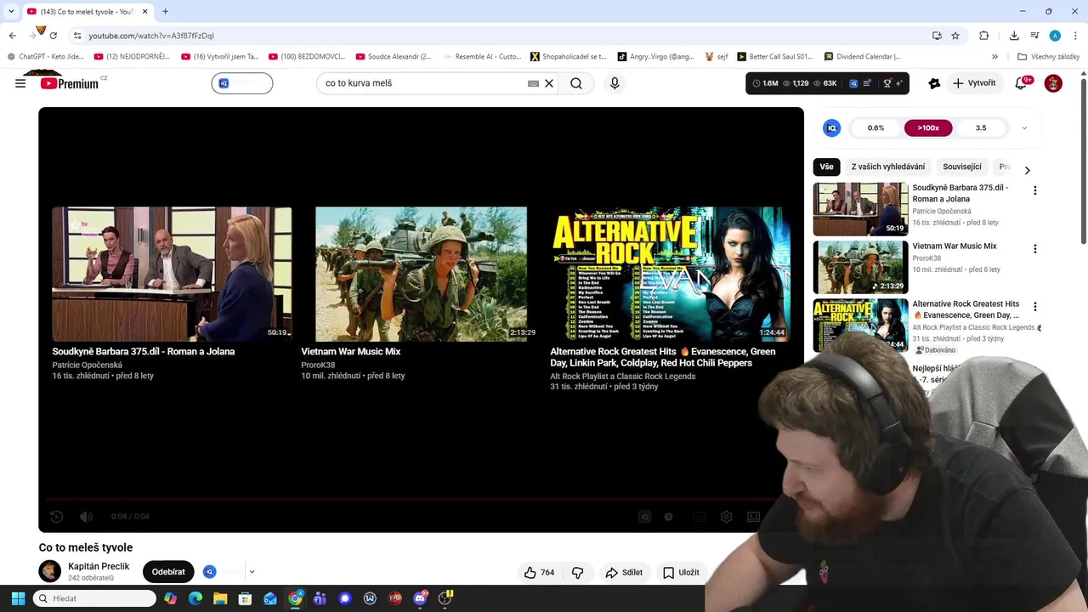Open options menu for Alternative Rock sidebar video
The height and width of the screenshot is (612, 1088).
[1034, 306]
